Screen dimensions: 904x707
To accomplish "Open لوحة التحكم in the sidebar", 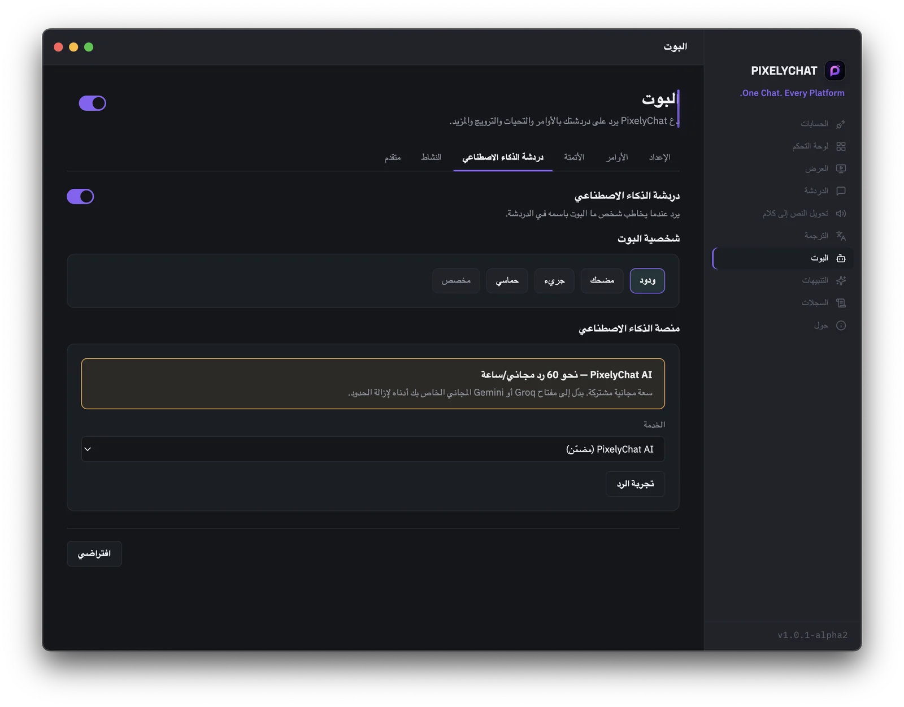I will point(783,146).
